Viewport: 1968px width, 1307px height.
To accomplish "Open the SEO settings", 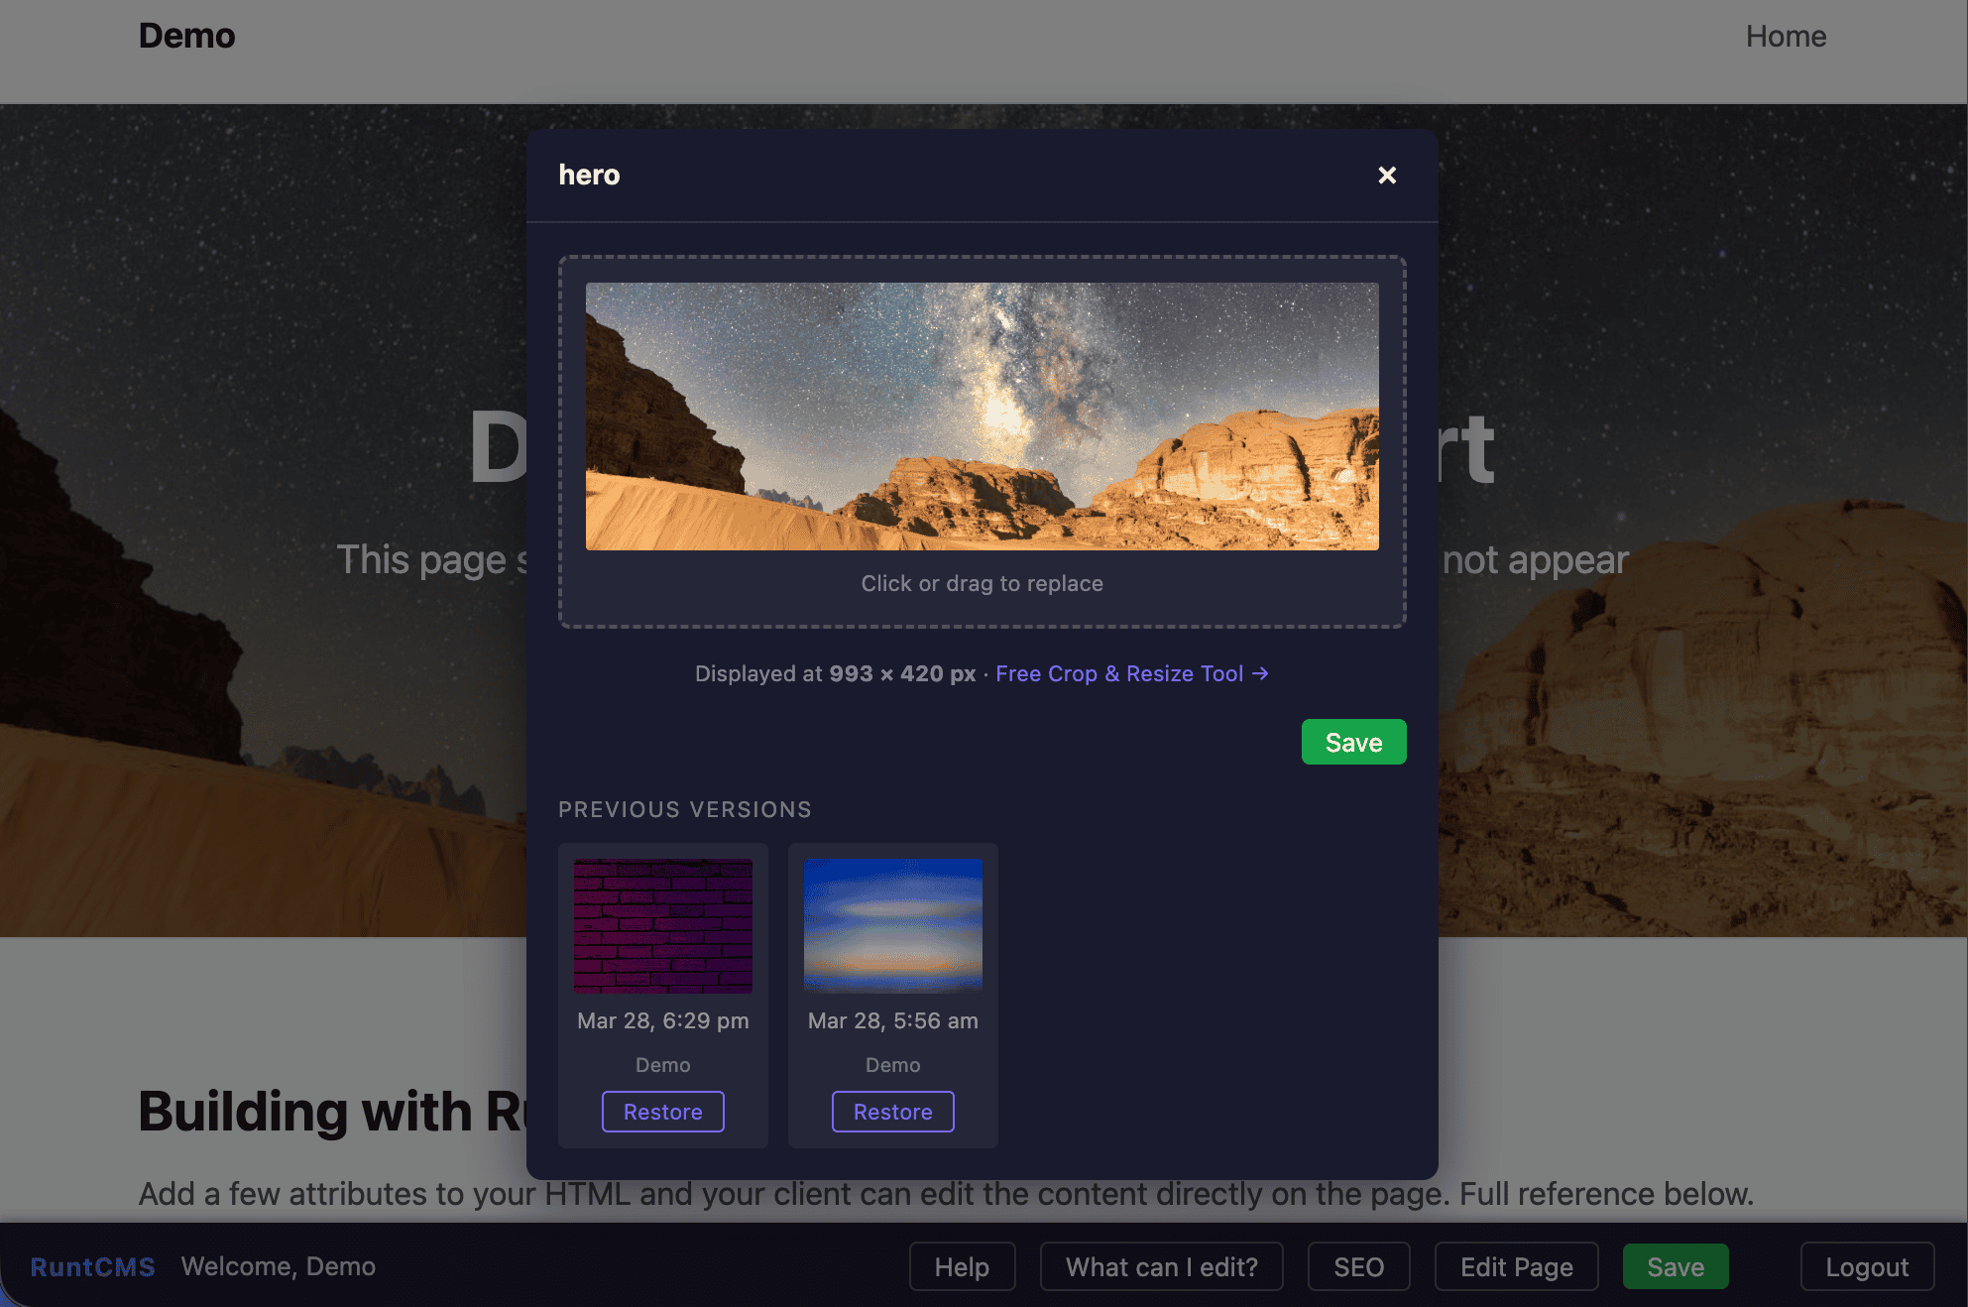I will pos(1358,1266).
